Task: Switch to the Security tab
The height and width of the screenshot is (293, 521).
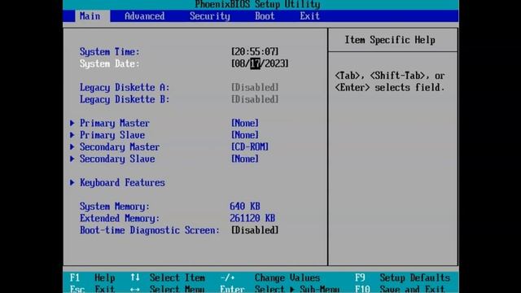Action: [210, 16]
